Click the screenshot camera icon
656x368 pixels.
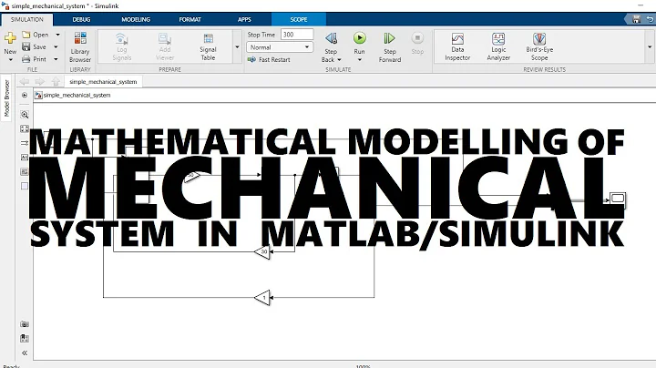25,324
